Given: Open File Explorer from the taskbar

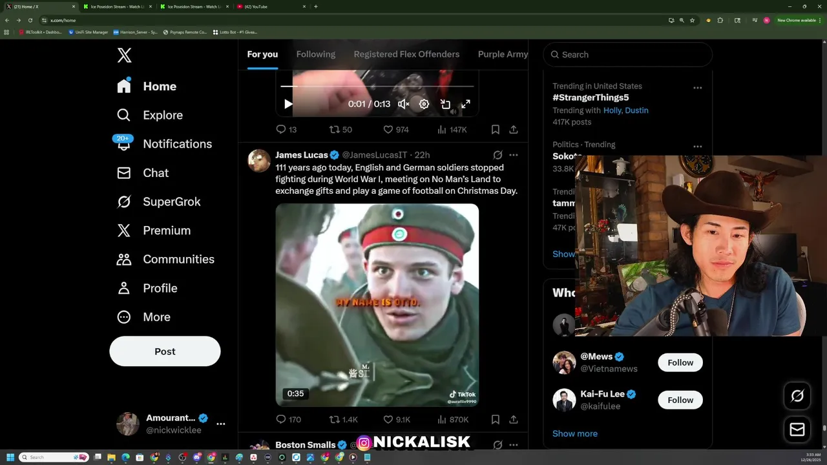Looking at the screenshot, I should (x=112, y=457).
